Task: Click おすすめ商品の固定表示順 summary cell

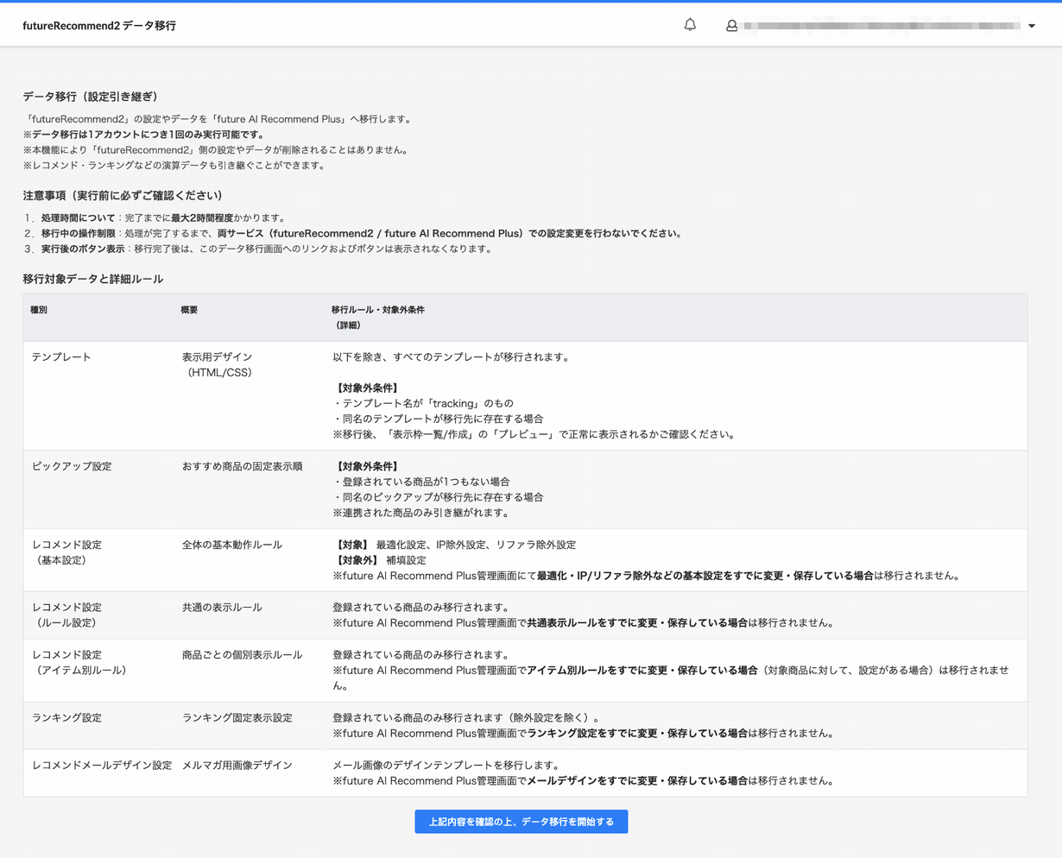Action: point(243,466)
